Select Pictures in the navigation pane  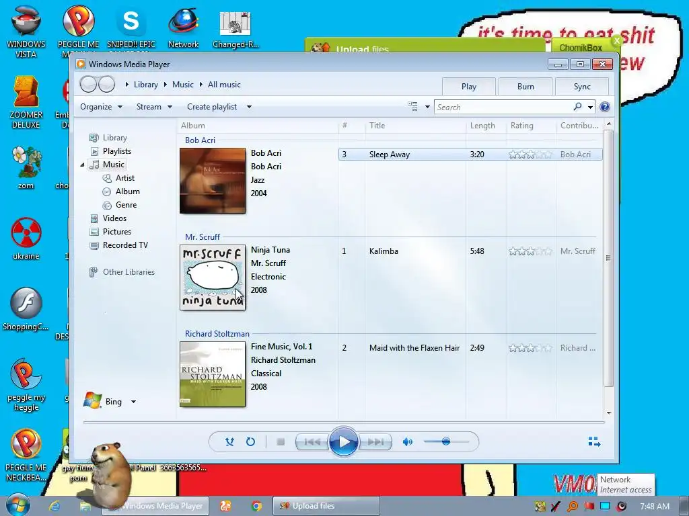point(117,232)
